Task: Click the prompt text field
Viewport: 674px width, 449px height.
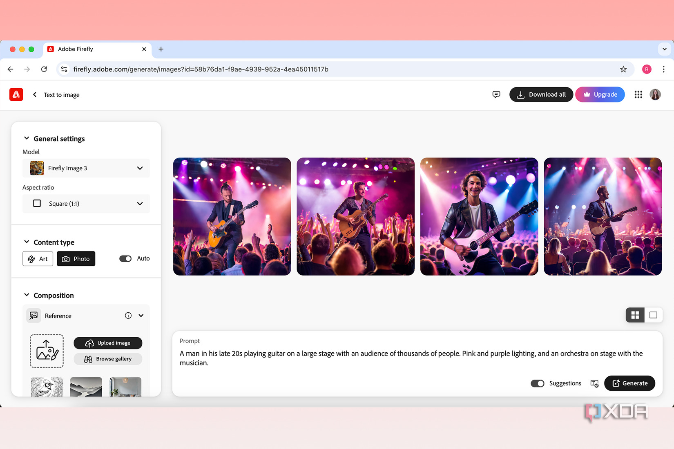Action: pyautogui.click(x=417, y=358)
